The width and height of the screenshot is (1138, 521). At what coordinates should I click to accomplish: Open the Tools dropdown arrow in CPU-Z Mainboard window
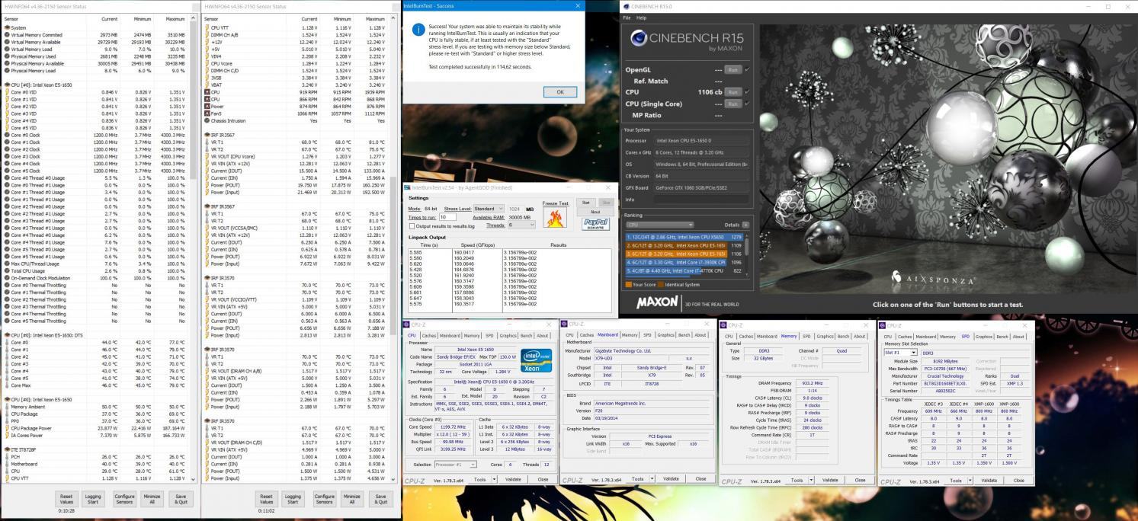tap(652, 479)
